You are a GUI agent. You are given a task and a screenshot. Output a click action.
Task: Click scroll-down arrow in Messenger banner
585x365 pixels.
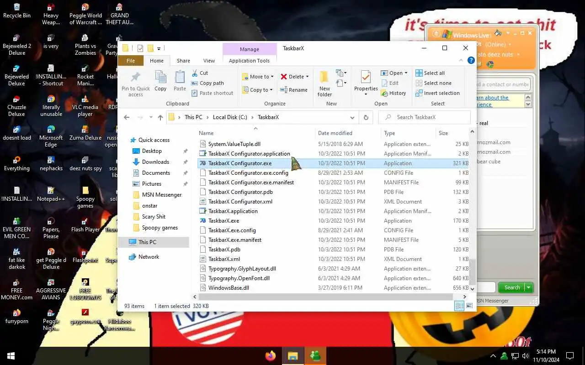(528, 104)
